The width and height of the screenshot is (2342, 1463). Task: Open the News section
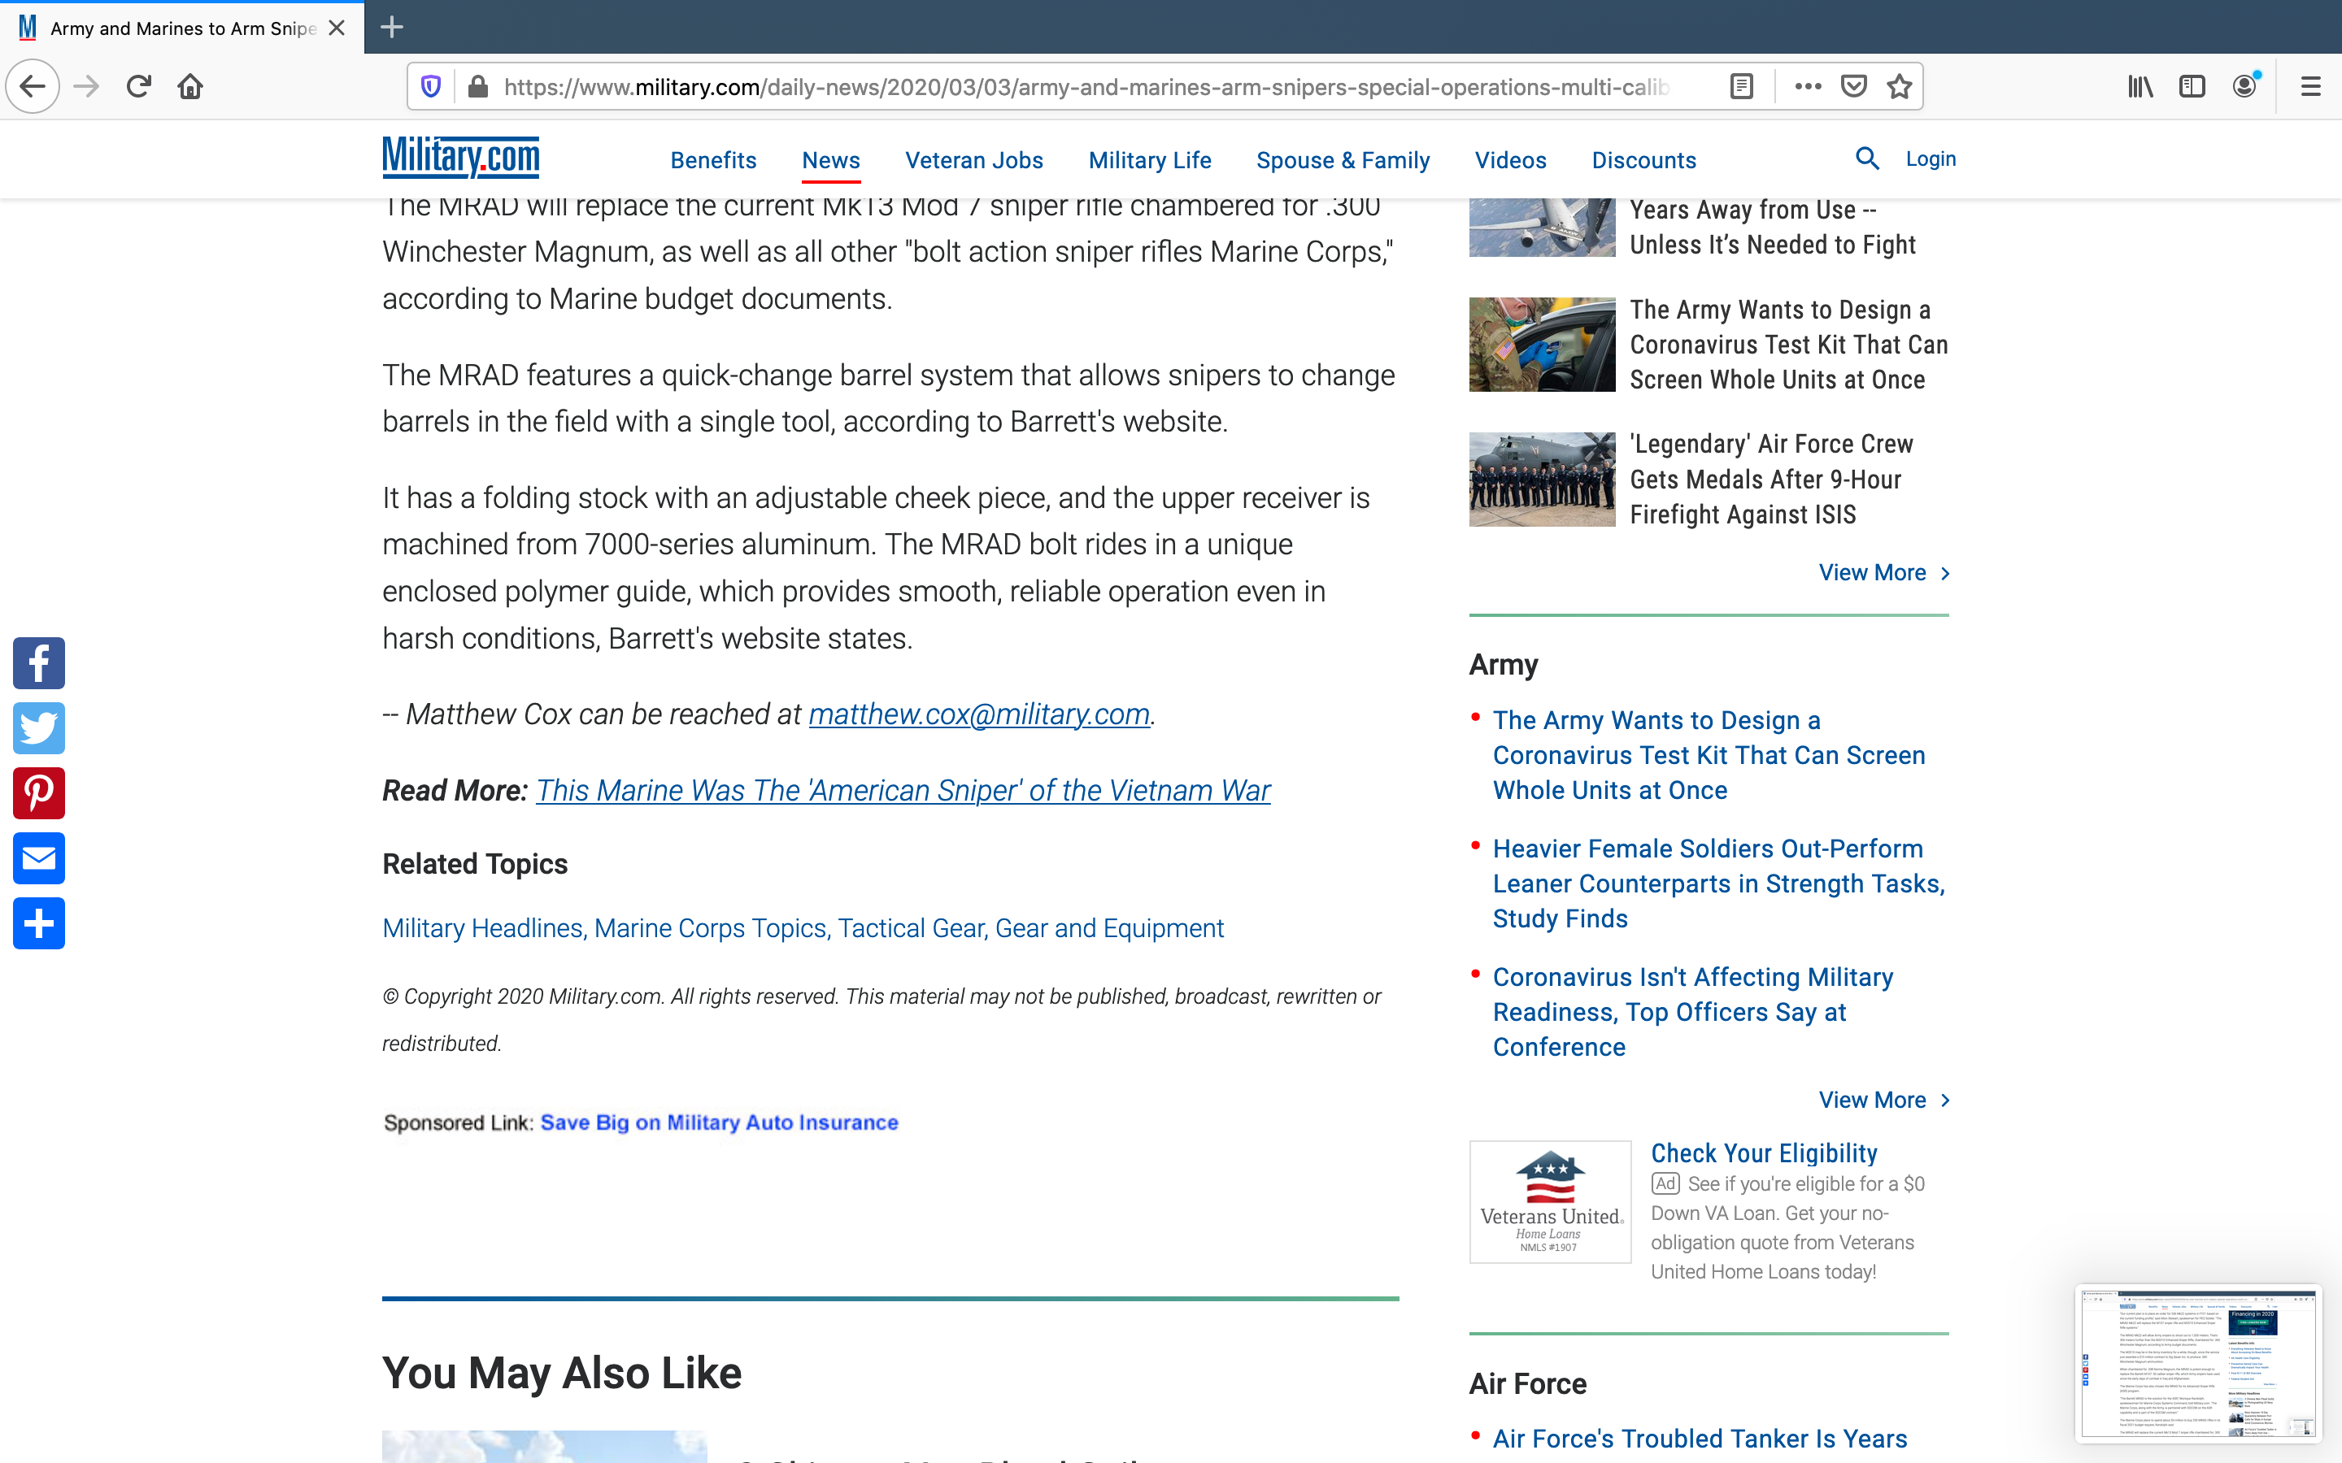click(830, 161)
